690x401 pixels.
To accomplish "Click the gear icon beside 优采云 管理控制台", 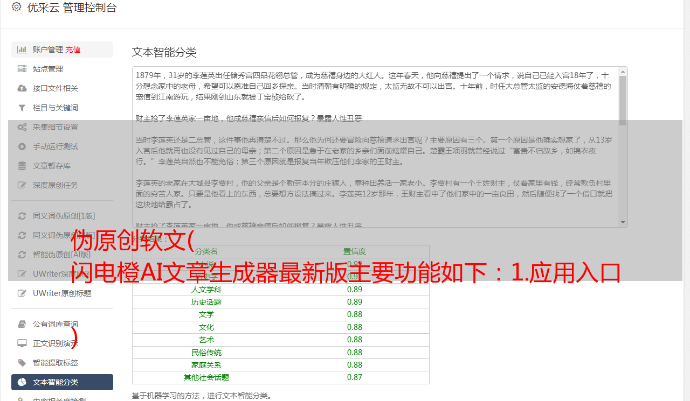I will click(x=16, y=7).
